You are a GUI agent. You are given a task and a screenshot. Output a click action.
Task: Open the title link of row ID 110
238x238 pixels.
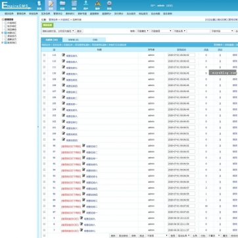72,74
